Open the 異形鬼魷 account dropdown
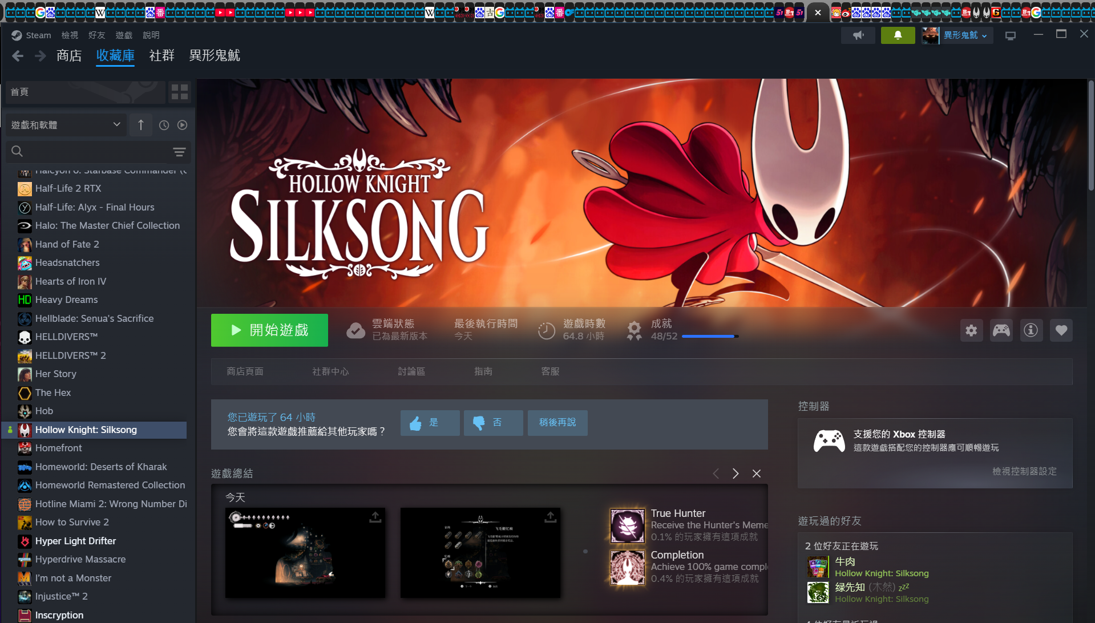The image size is (1095, 623). [958, 35]
